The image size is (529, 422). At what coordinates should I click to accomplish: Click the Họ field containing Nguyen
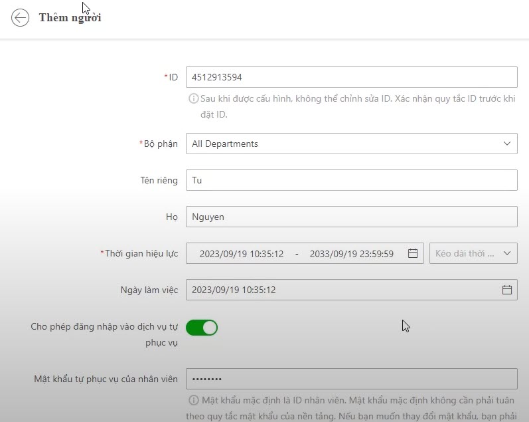tap(351, 217)
